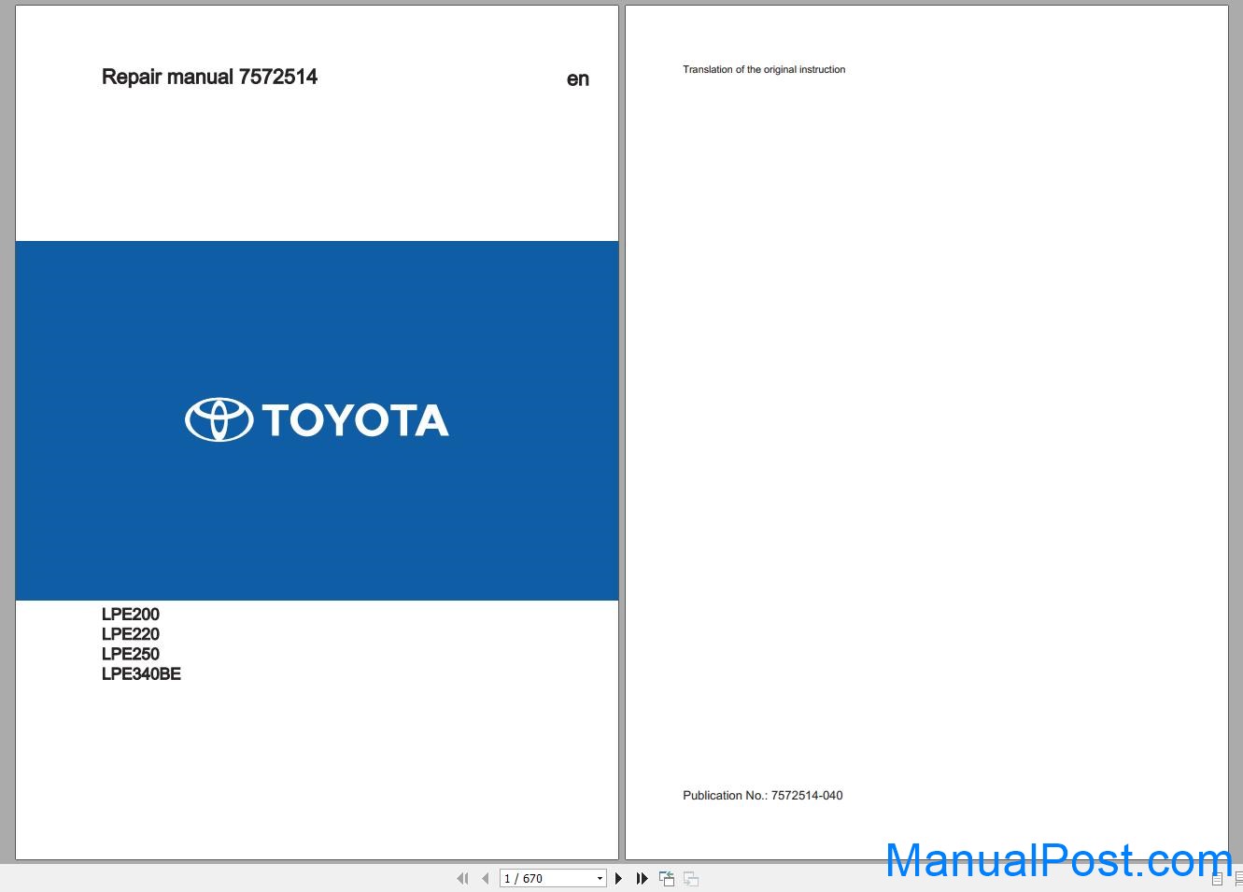This screenshot has height=892, width=1243.
Task: Click 'Publication No.: 7572514-040' text
Action: tap(763, 796)
